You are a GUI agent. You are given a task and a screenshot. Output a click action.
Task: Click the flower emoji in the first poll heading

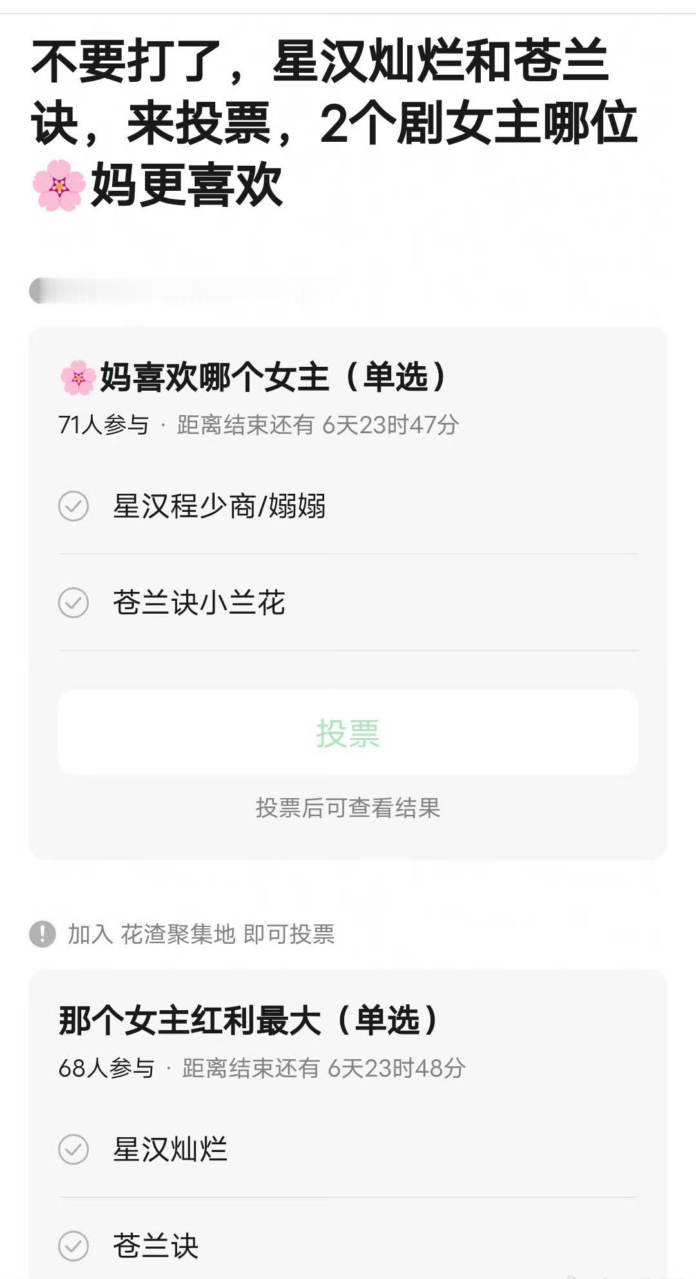[78, 378]
